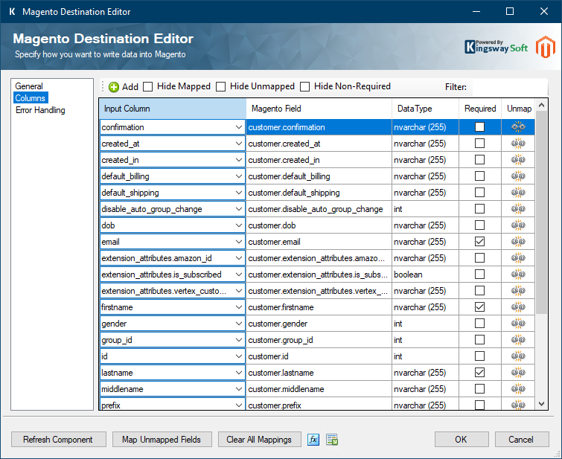The height and width of the screenshot is (459, 562).
Task: Click the green Add plus icon
Action: point(114,87)
